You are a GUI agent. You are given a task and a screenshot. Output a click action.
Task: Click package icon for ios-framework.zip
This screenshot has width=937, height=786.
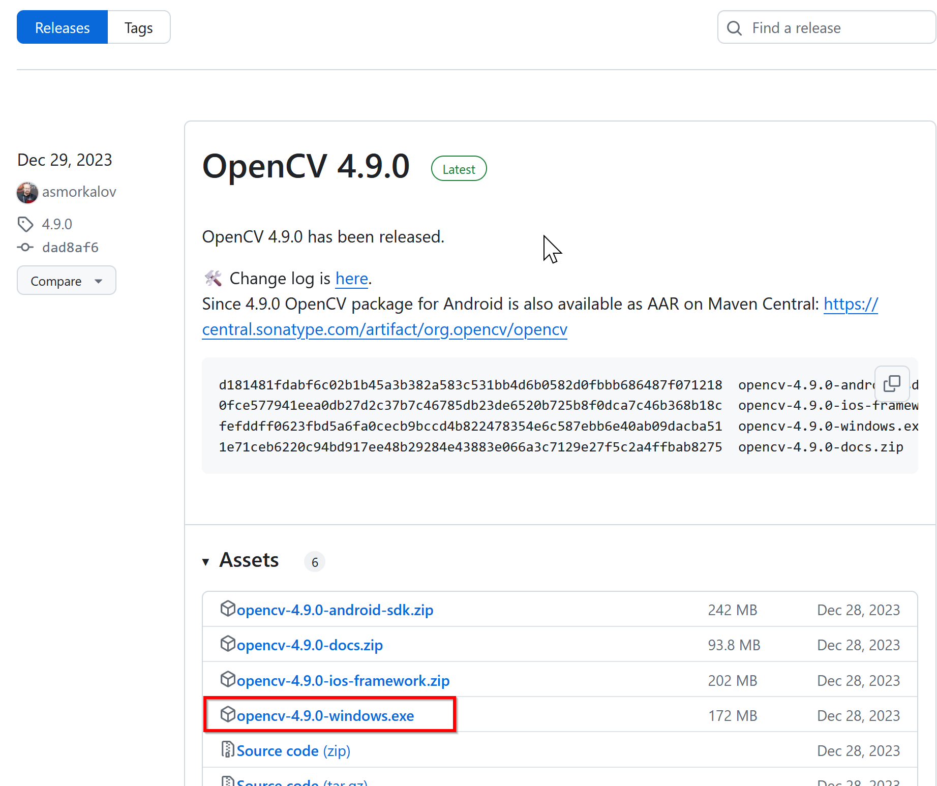pyautogui.click(x=228, y=679)
